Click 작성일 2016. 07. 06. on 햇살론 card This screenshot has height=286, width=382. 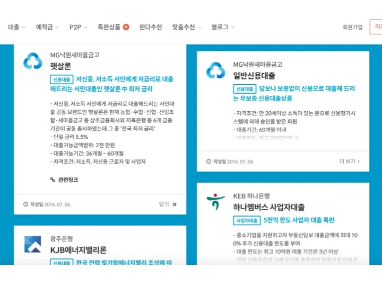tap(50, 204)
